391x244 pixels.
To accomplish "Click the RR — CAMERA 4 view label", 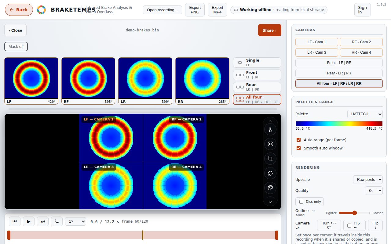I will (187, 167).
